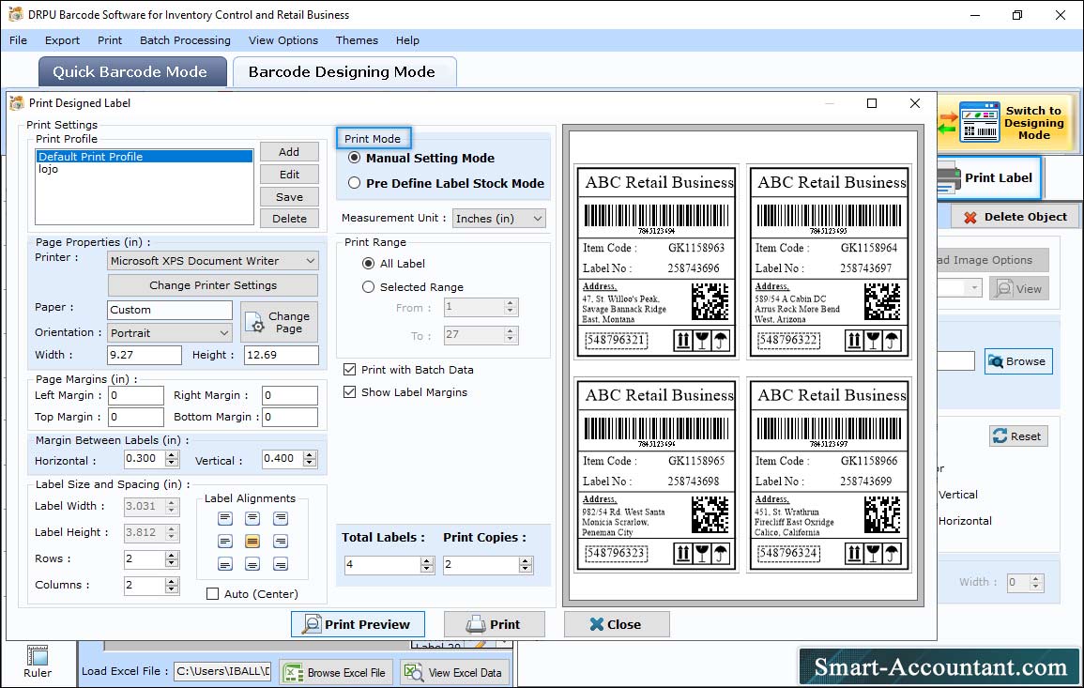1084x688 pixels.
Task: Click the top-right label alignment icon
Action: click(x=280, y=518)
